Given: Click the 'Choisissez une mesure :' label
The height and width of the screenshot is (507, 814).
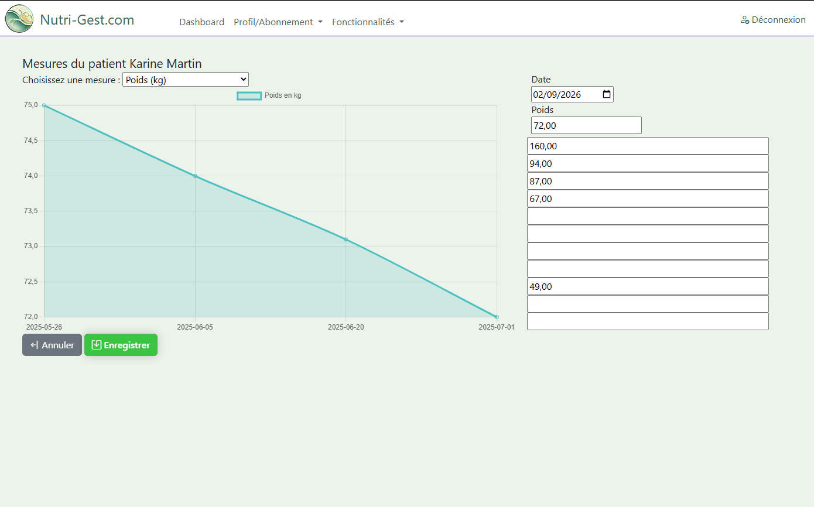Looking at the screenshot, I should pos(71,80).
